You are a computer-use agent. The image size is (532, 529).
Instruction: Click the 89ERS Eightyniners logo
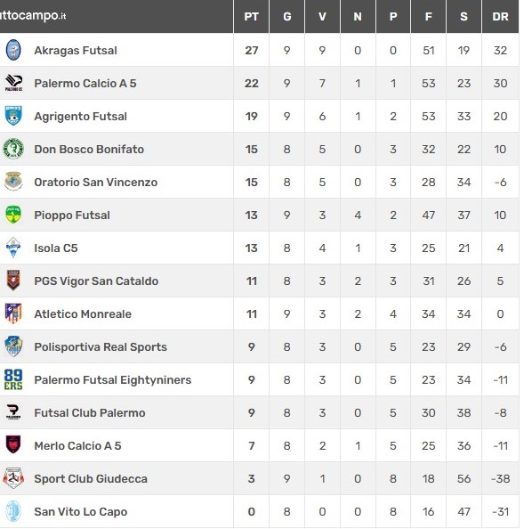[x=13, y=379]
